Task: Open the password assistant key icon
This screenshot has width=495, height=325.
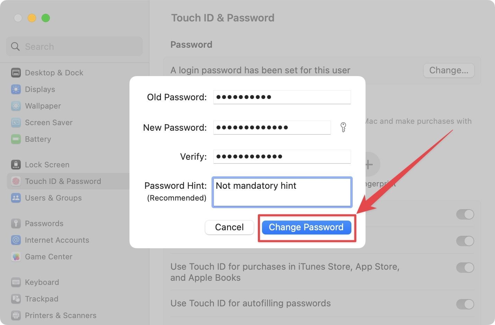Action: pyautogui.click(x=343, y=127)
